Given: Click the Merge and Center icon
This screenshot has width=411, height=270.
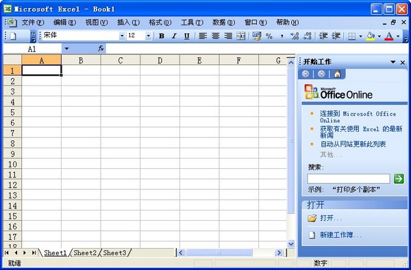Looking at the screenshot, I should pyautogui.click(x=241, y=36).
